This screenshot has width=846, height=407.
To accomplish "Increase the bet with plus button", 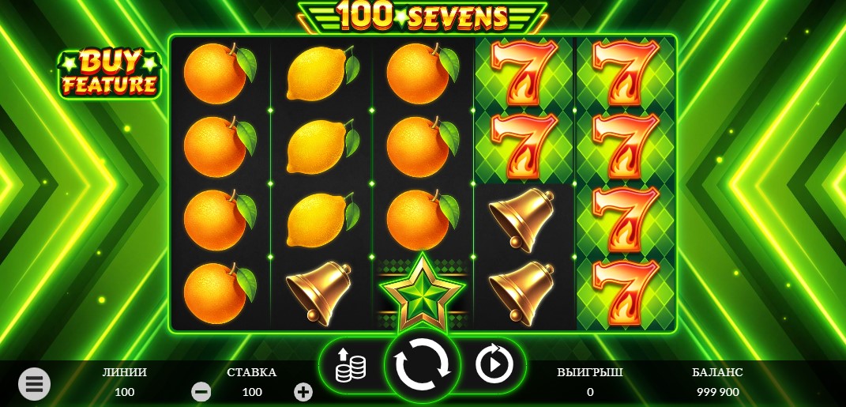I will pyautogui.click(x=303, y=392).
